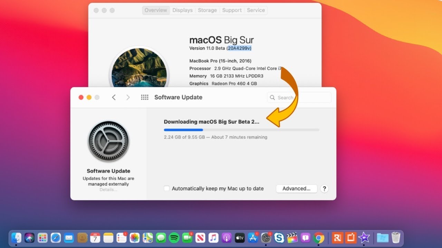Open Maps app in the Dock
Screen dimensions: 442x248
pyautogui.click(x=148, y=238)
